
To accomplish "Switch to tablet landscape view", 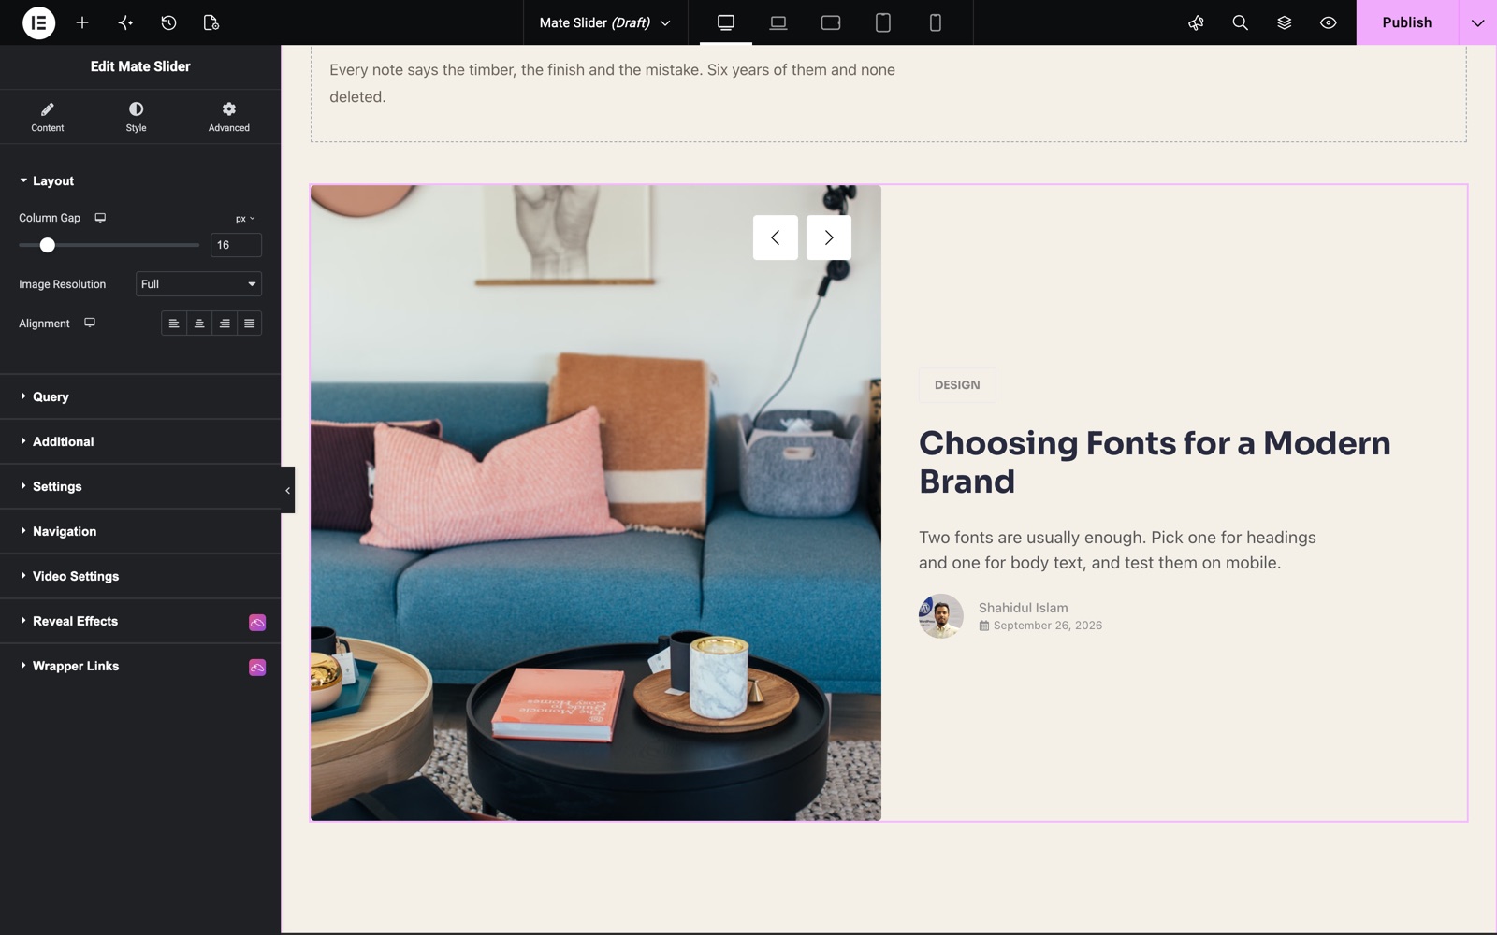I will pos(831,22).
